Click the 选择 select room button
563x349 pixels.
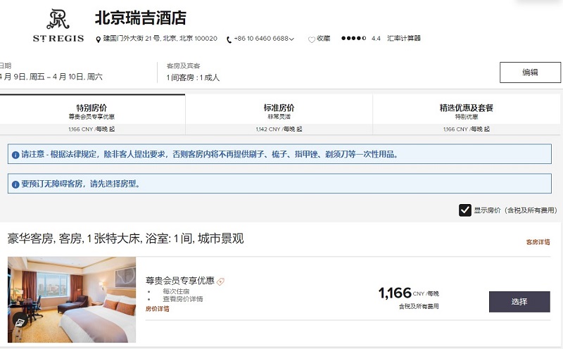(519, 302)
